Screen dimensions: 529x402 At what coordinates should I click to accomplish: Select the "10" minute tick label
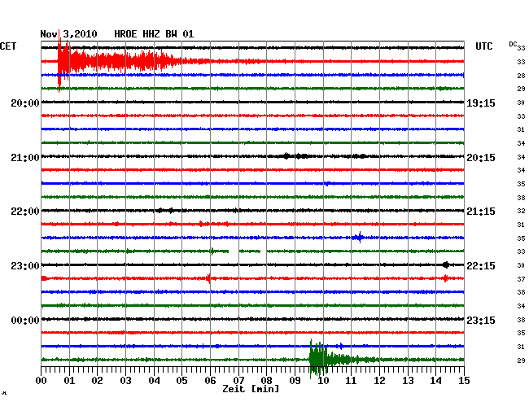323,381
